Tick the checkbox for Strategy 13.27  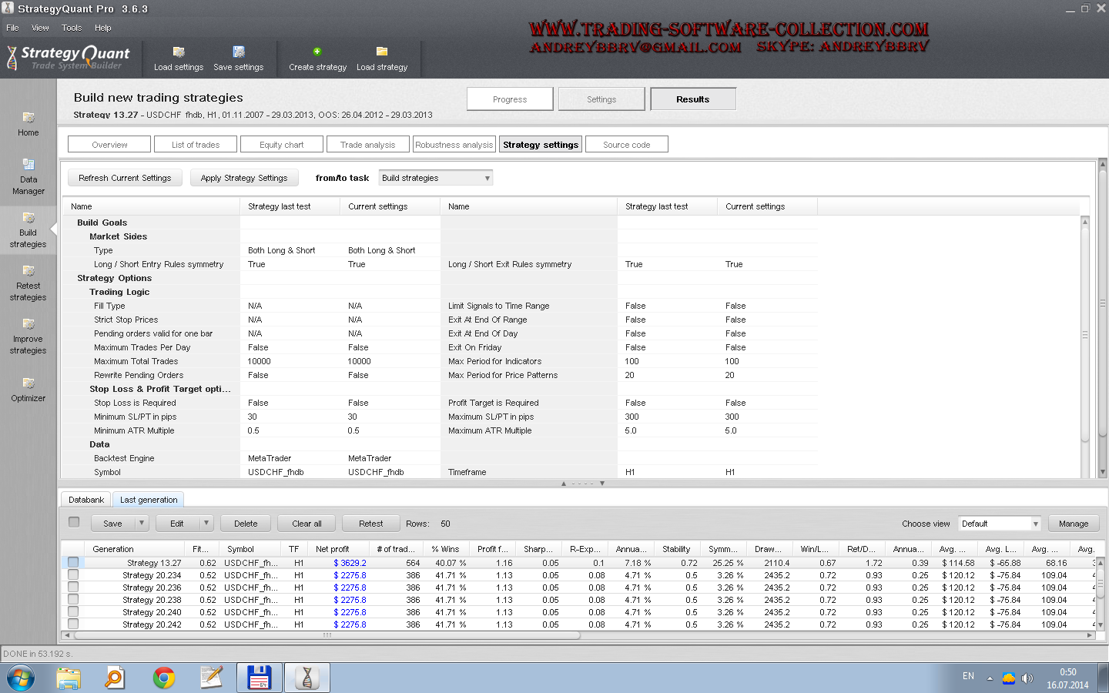(73, 563)
